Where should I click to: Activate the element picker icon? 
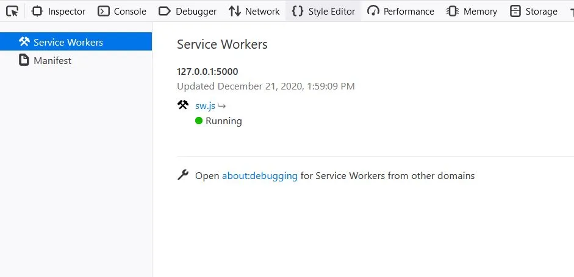(x=12, y=11)
